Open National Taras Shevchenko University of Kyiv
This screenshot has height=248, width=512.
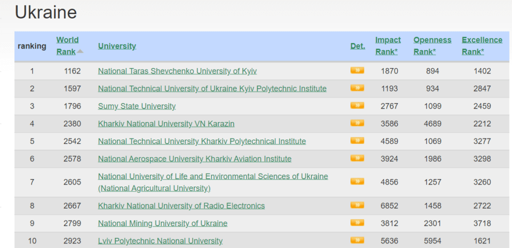pos(177,71)
